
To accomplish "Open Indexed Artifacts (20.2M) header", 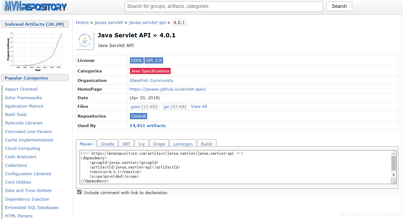I will 34,24.
